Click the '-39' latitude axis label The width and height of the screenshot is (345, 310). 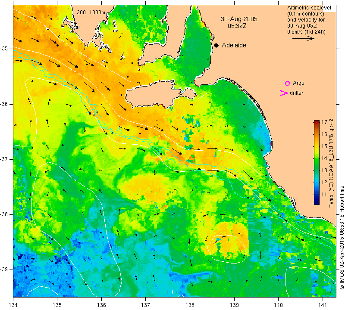[5, 270]
